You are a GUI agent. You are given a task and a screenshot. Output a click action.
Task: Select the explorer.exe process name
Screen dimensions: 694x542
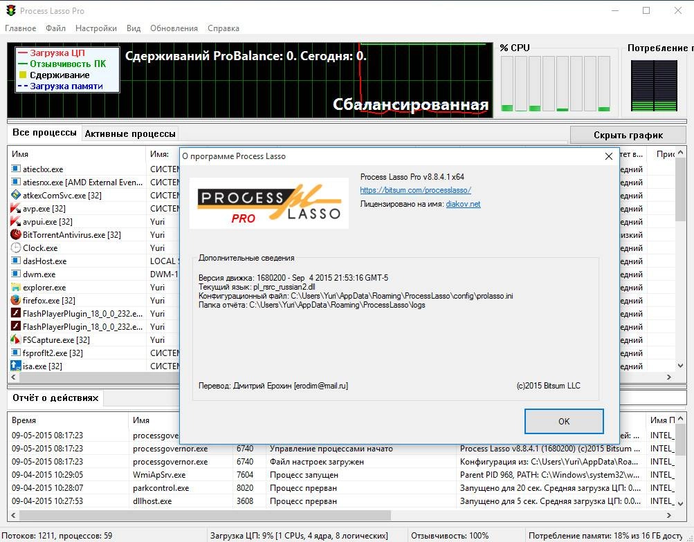[x=44, y=288]
